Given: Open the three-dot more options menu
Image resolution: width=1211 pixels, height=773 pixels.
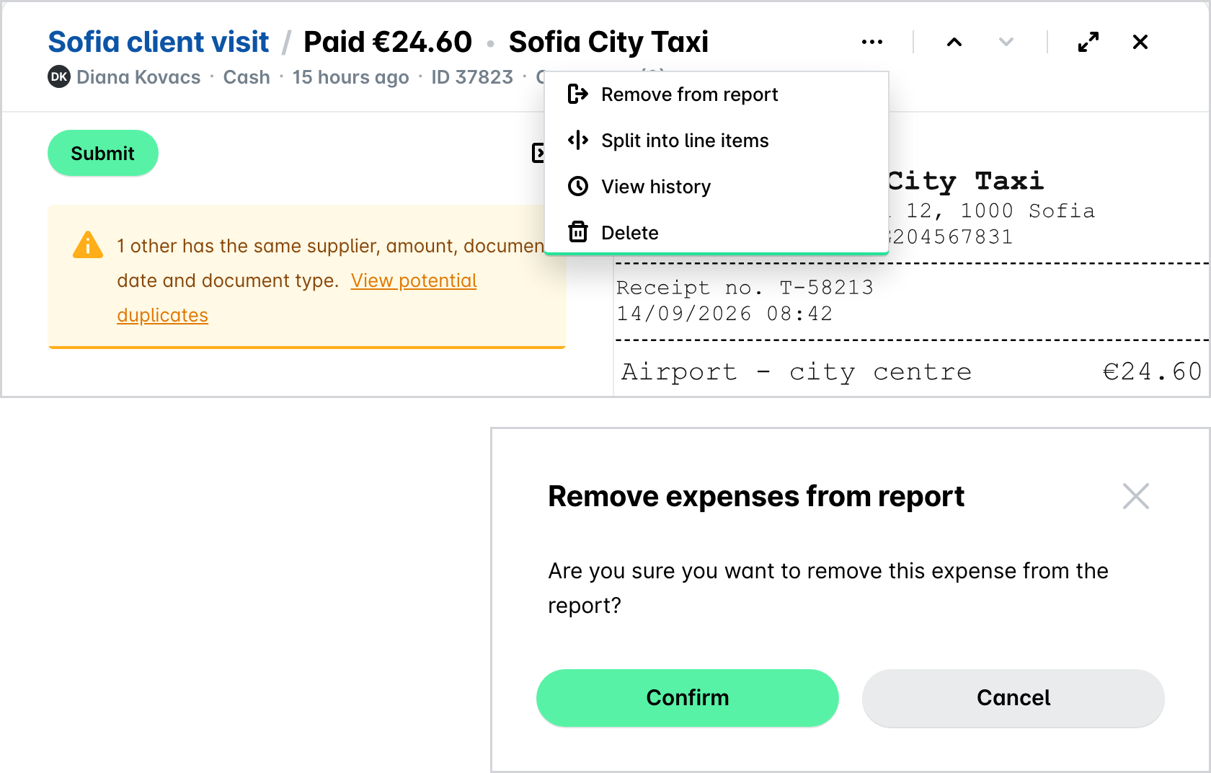Looking at the screenshot, I should click(872, 42).
